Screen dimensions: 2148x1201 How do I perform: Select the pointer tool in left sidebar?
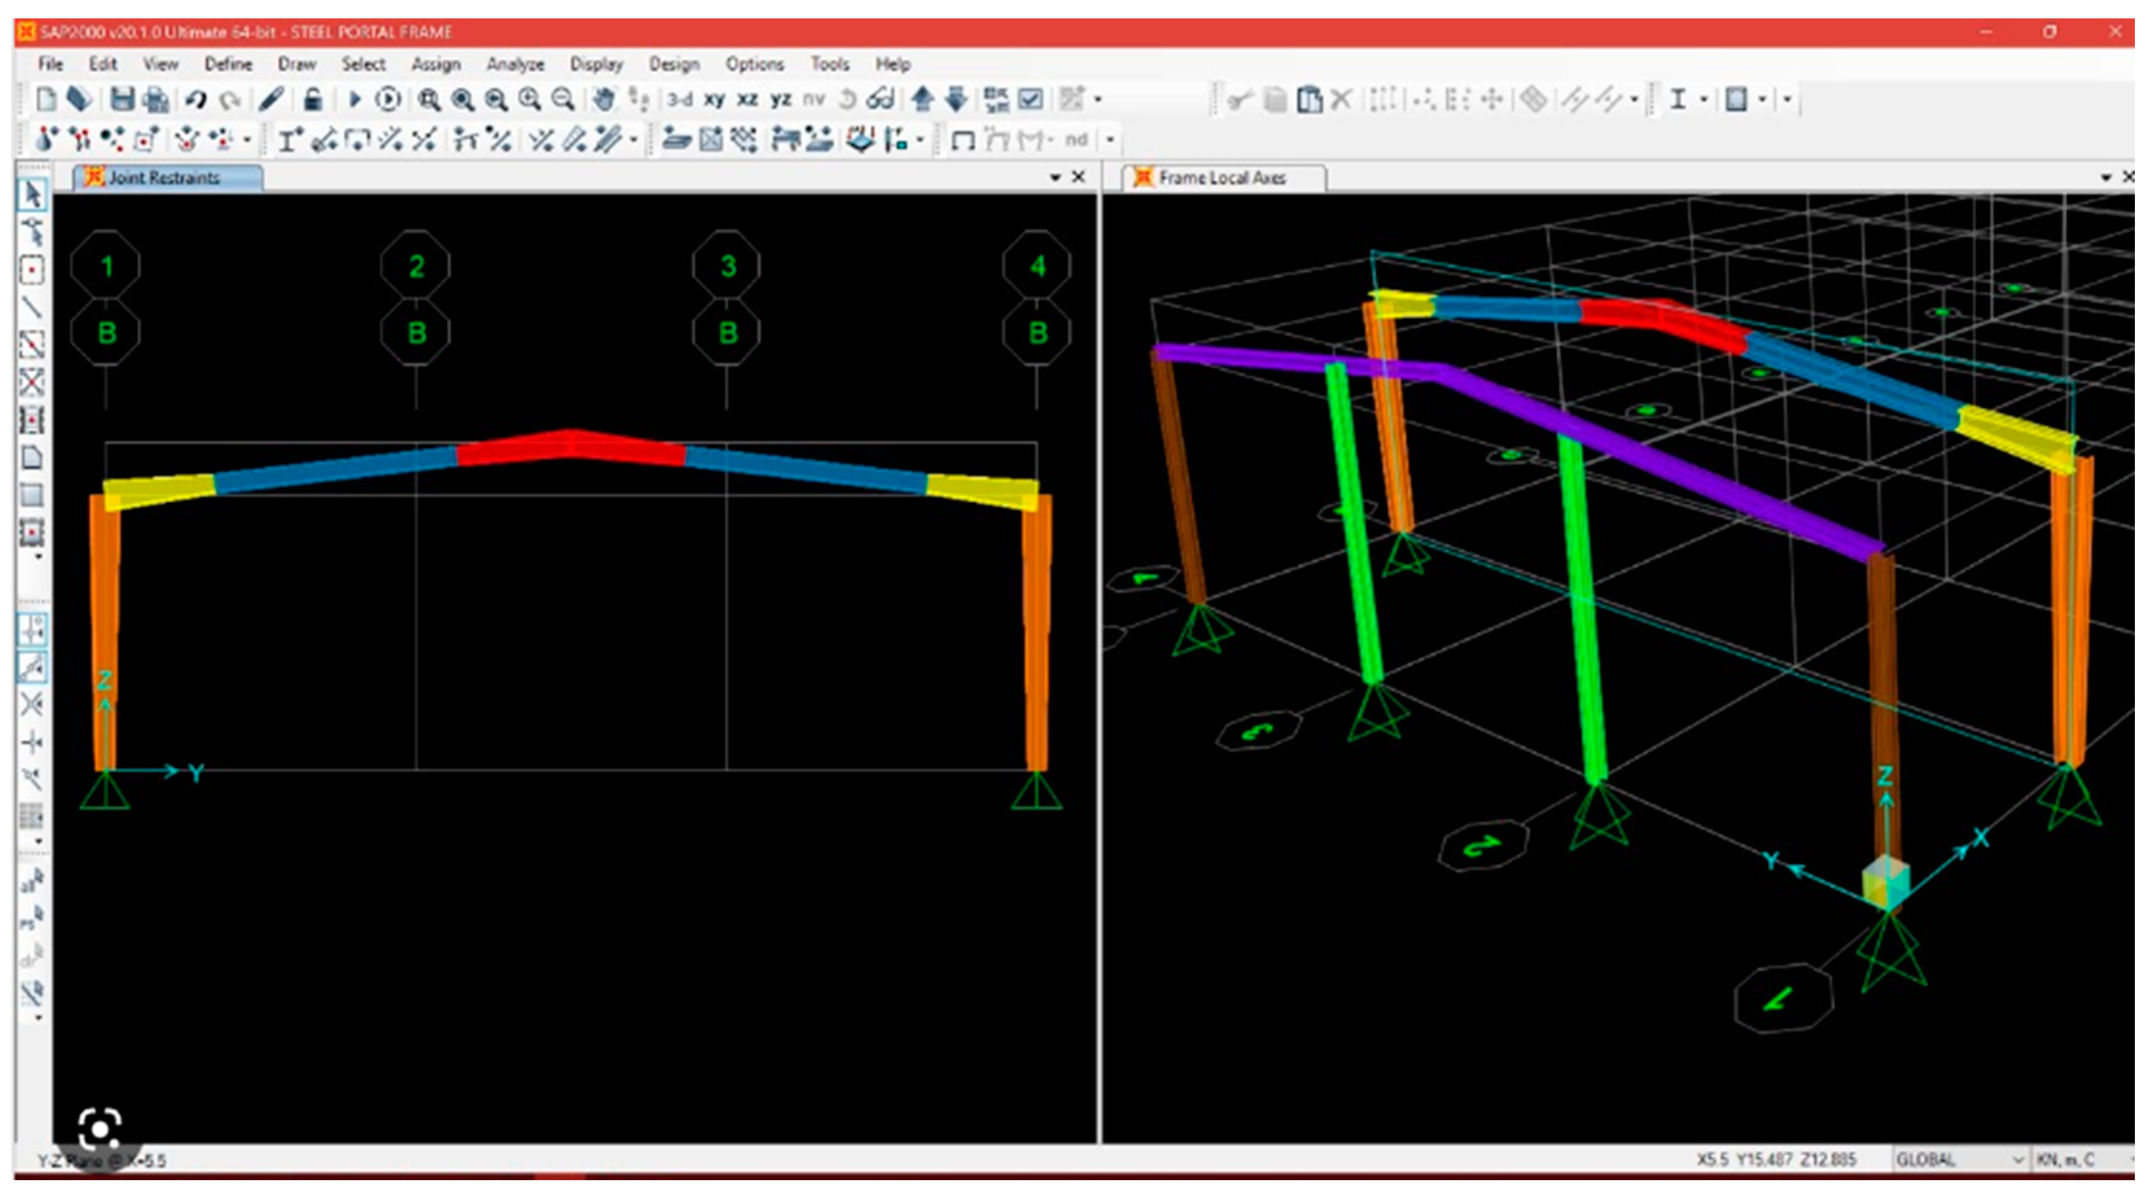coord(33,195)
